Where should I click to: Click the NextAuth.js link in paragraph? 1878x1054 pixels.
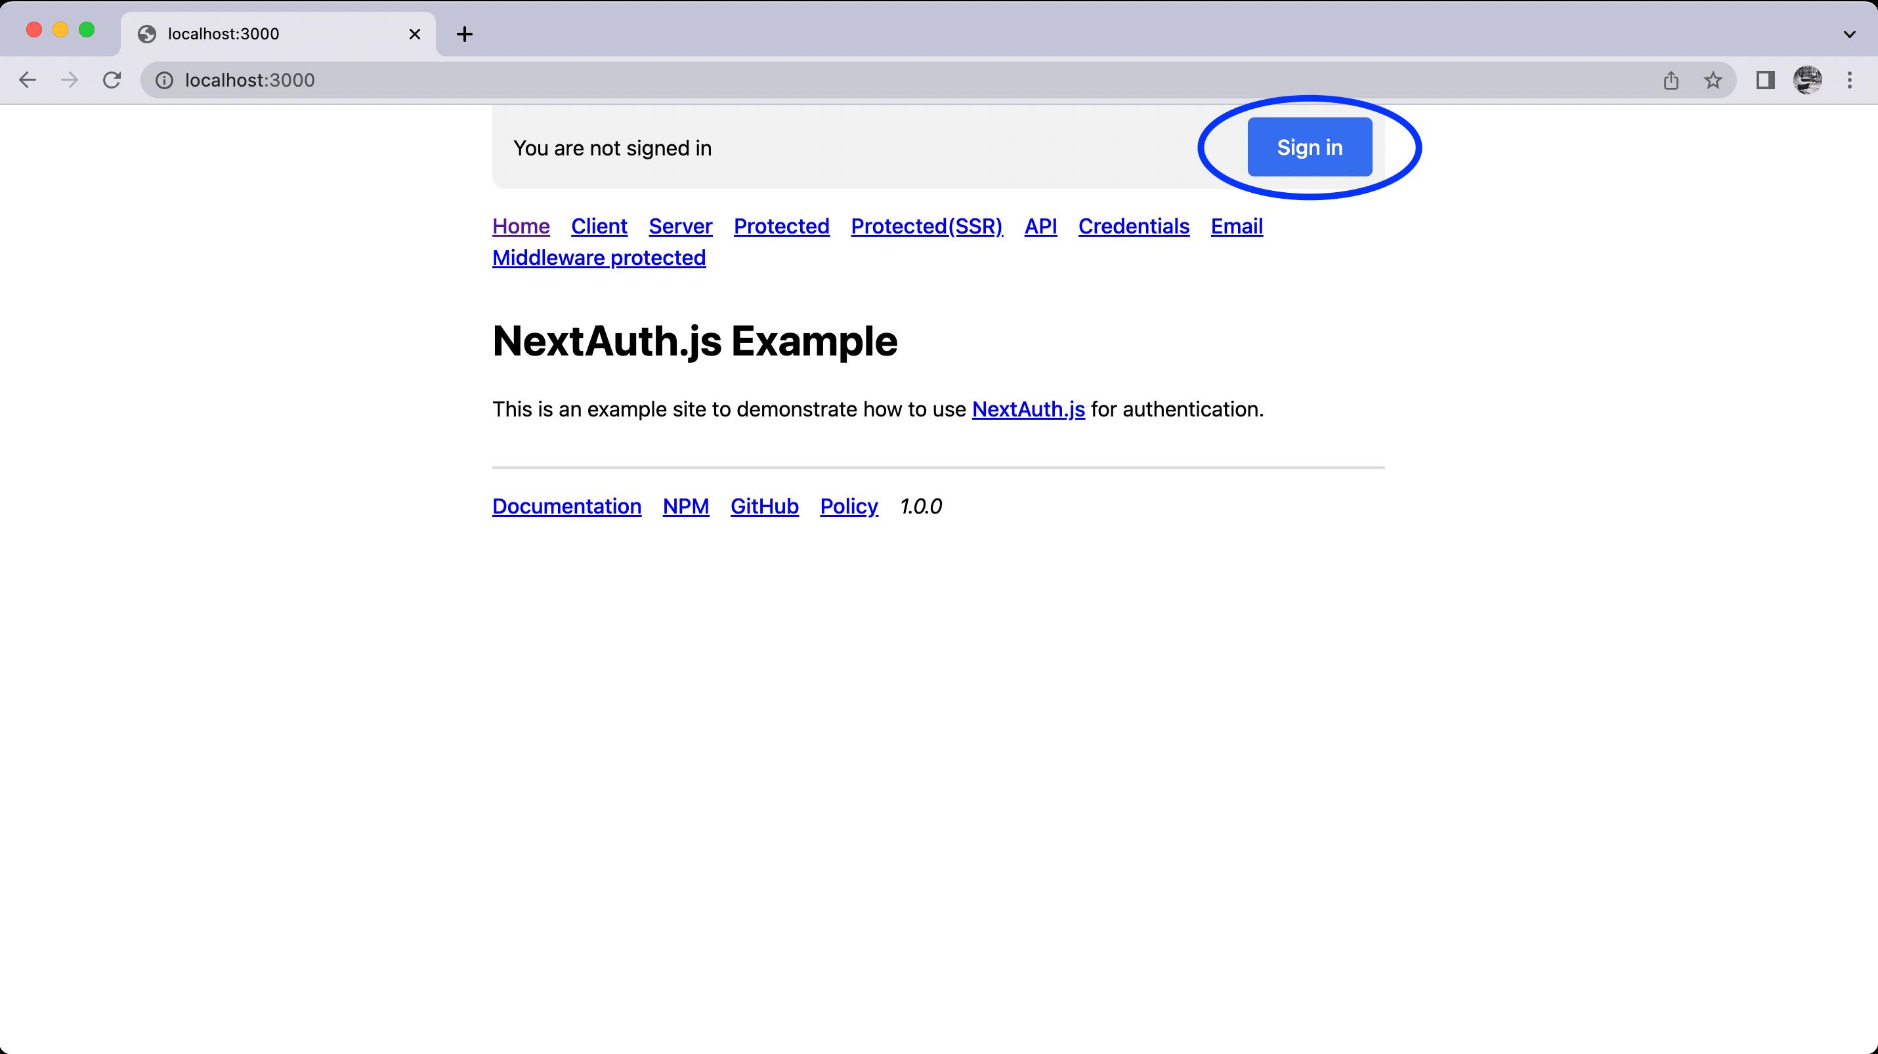pyautogui.click(x=1028, y=409)
